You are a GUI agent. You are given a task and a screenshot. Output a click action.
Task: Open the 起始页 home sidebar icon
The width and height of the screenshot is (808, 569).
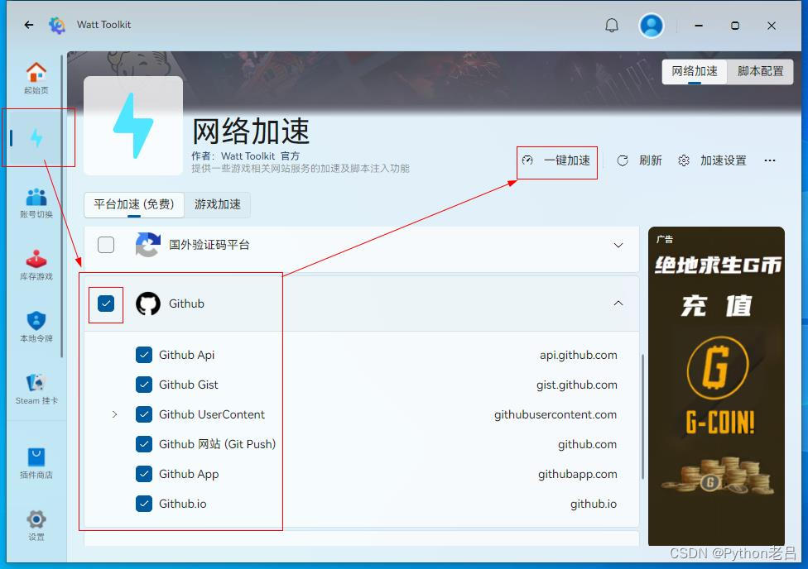[36, 78]
